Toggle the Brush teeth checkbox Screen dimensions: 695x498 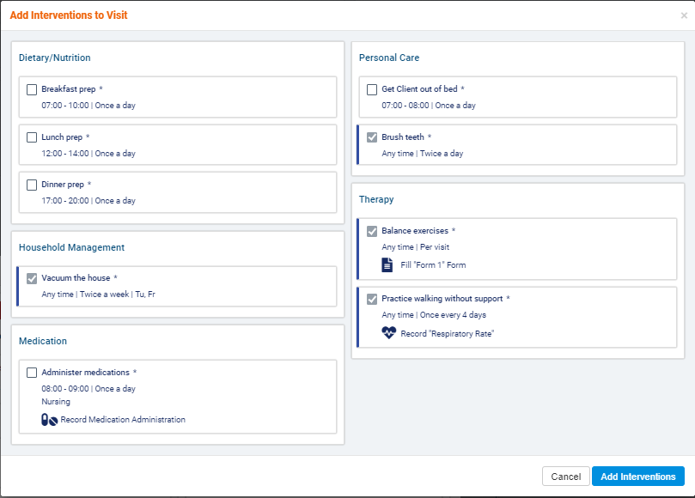(372, 137)
